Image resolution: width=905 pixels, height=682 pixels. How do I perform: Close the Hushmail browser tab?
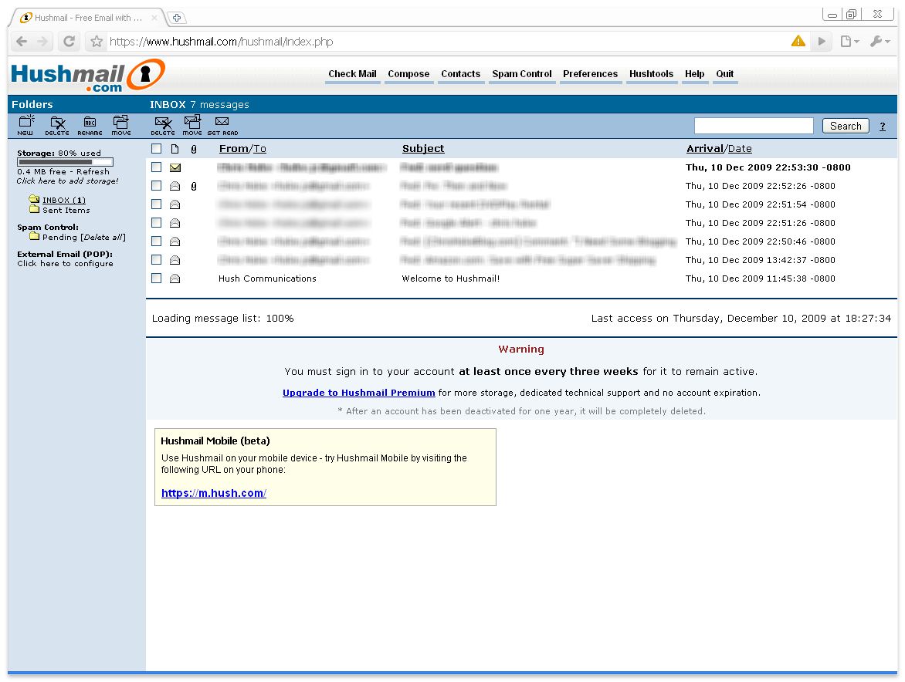(x=154, y=18)
